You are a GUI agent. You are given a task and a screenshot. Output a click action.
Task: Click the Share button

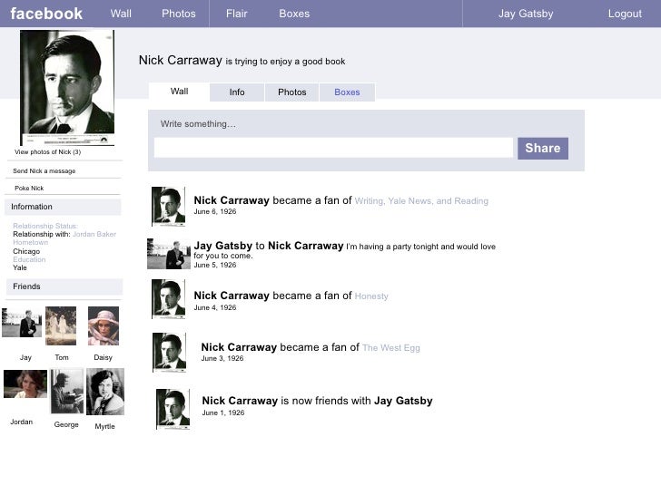[x=543, y=148]
